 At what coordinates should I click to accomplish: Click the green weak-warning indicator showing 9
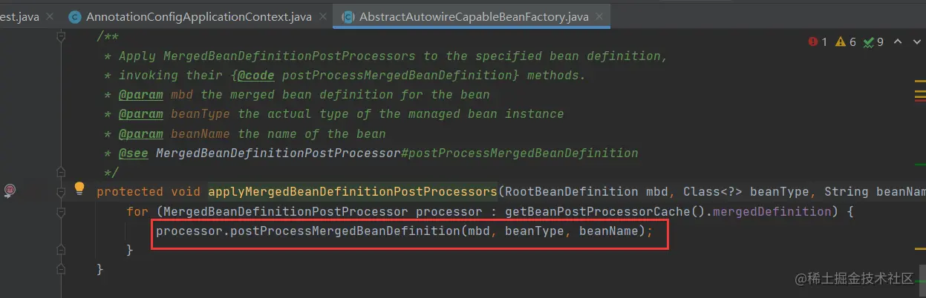pyautogui.click(x=874, y=42)
